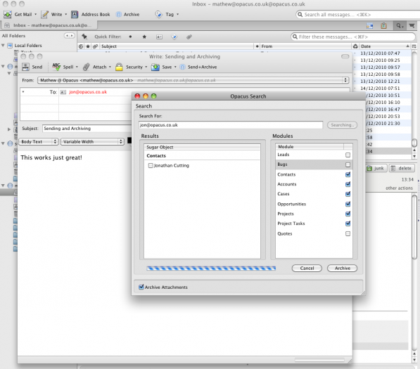Screen dimensions: 420x369
Task: Uncheck the Contacts module checkbox
Action: pos(348,174)
